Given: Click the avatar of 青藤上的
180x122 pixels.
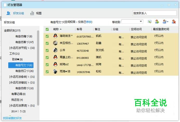Looking at the screenshot, I should pos(55,57).
